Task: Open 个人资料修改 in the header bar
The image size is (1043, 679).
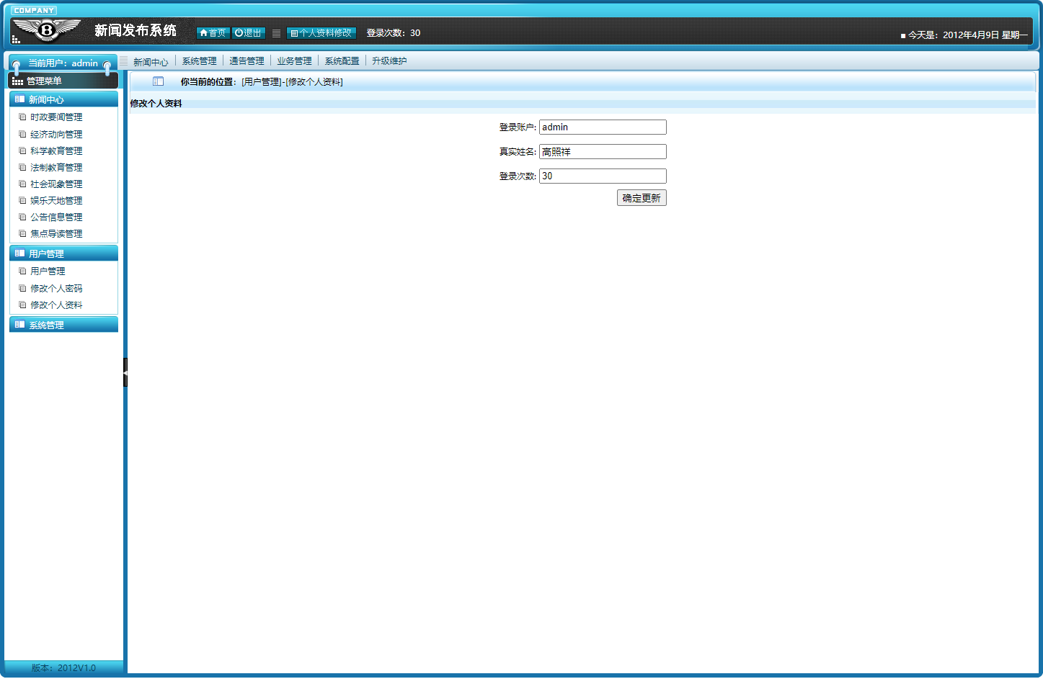Action: pyautogui.click(x=321, y=33)
